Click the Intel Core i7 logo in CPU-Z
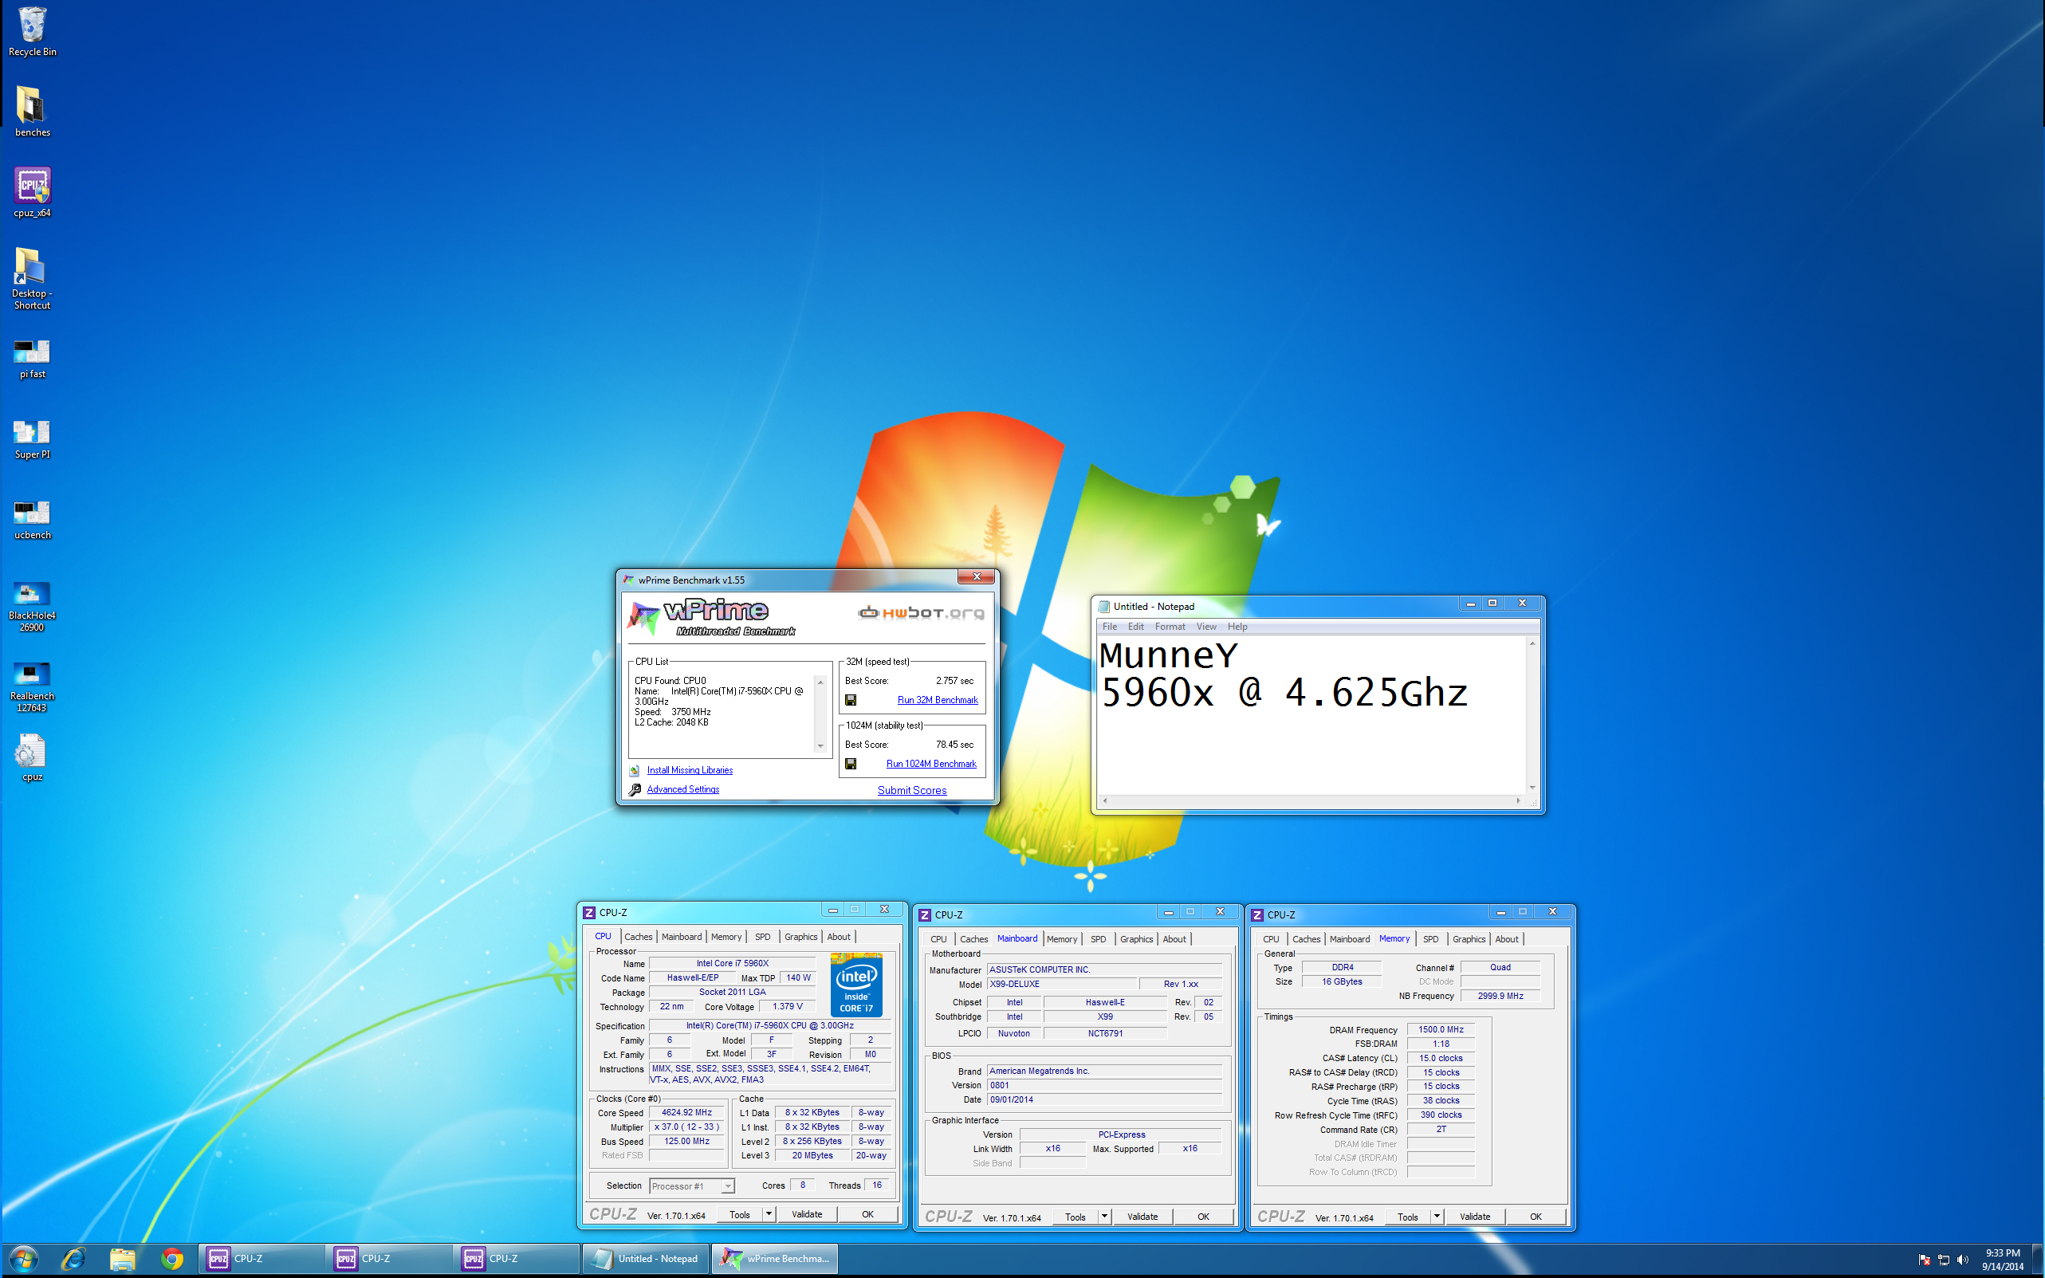The image size is (2045, 1278). (x=856, y=985)
